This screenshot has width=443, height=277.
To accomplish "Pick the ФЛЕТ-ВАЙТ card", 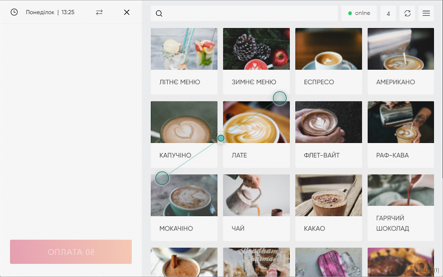I will (329, 134).
